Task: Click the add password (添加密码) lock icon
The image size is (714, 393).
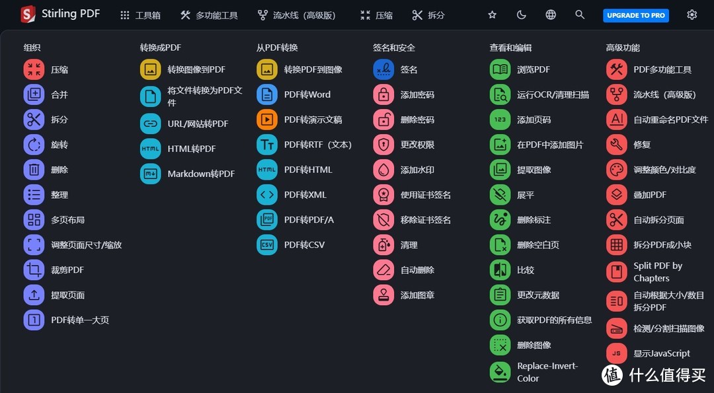Action: 383,94
